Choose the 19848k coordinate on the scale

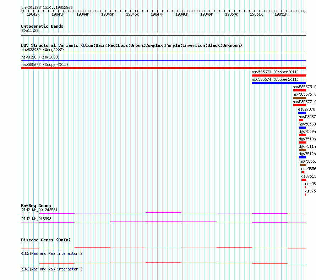182,14
